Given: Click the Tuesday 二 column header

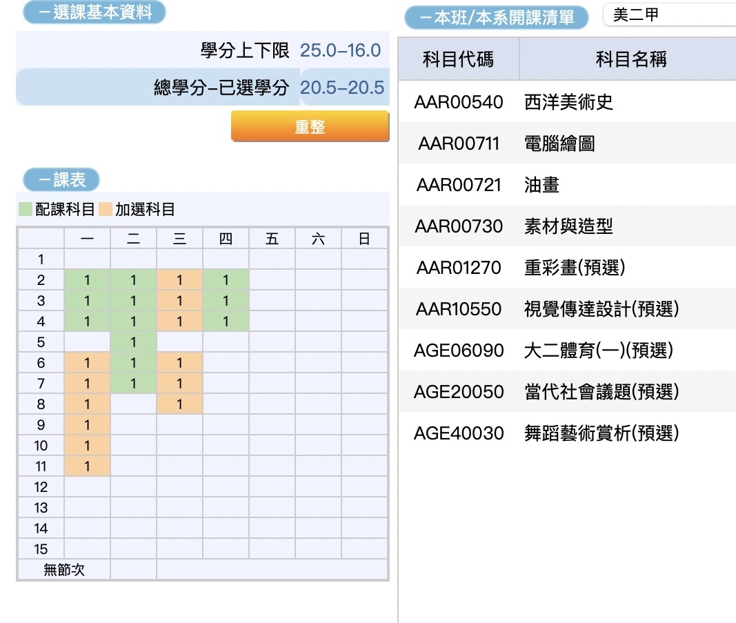Looking at the screenshot, I should click(133, 239).
